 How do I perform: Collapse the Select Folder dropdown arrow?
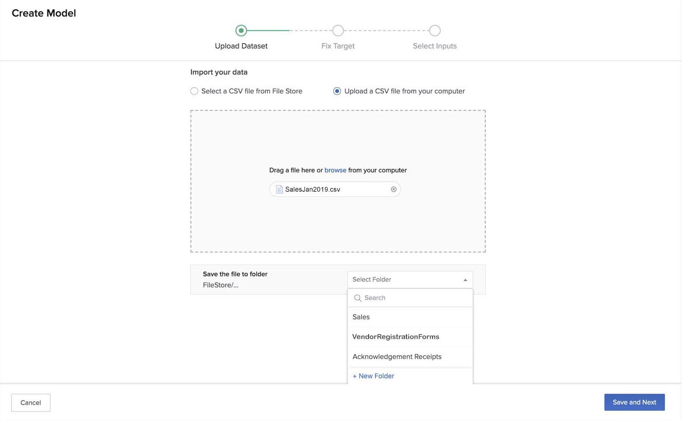pyautogui.click(x=465, y=280)
